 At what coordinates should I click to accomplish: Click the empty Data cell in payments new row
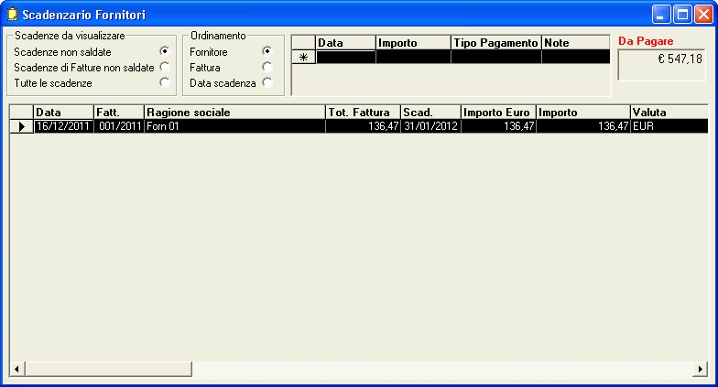point(346,57)
